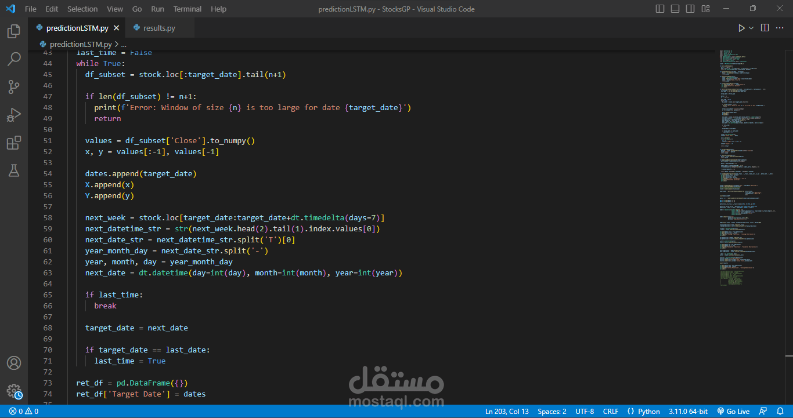Click 'break' keyword on line 66
Screen dimensions: 793x418
(105, 306)
